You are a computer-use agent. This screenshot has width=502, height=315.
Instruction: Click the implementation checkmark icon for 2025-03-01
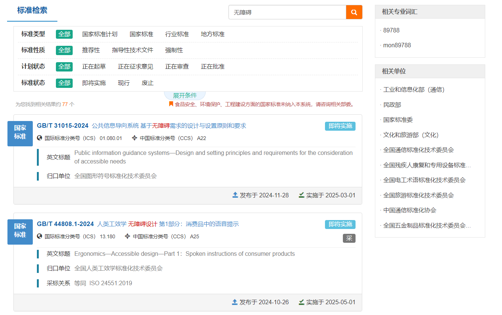tap(301, 195)
